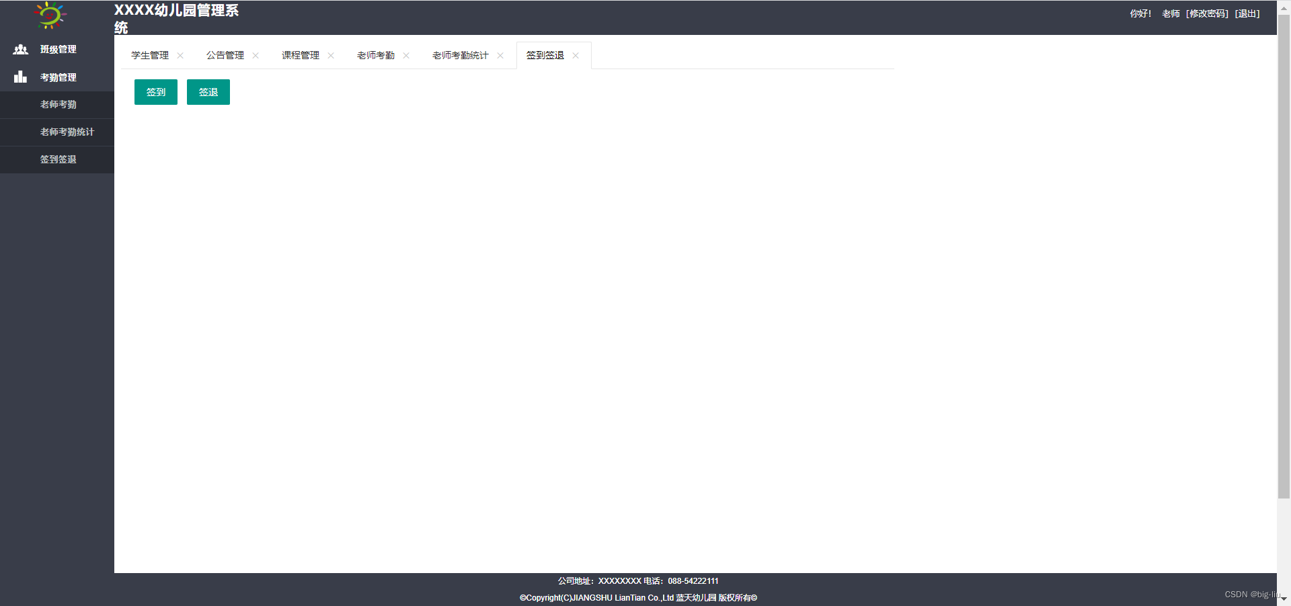Screen dimensions: 1291x606
Task: Click the 考勤管理 bar chart icon
Action: click(21, 77)
